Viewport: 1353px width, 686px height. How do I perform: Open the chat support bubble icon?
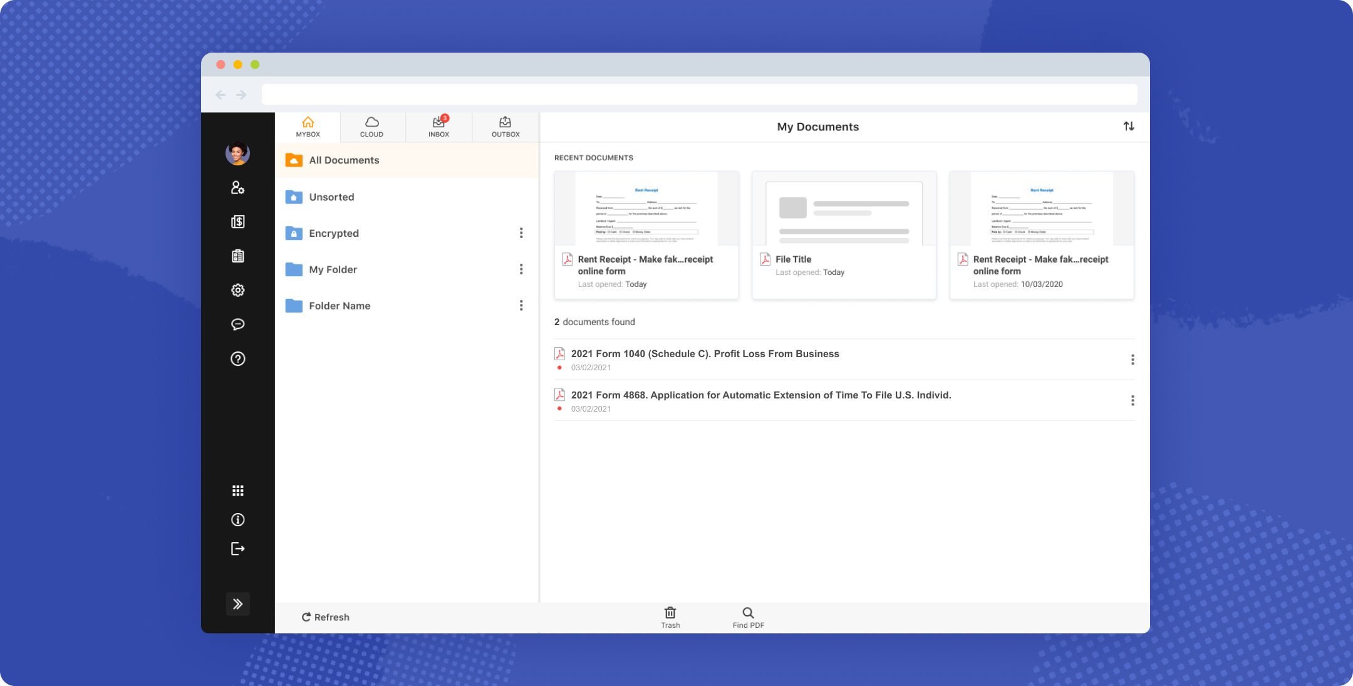pyautogui.click(x=237, y=325)
